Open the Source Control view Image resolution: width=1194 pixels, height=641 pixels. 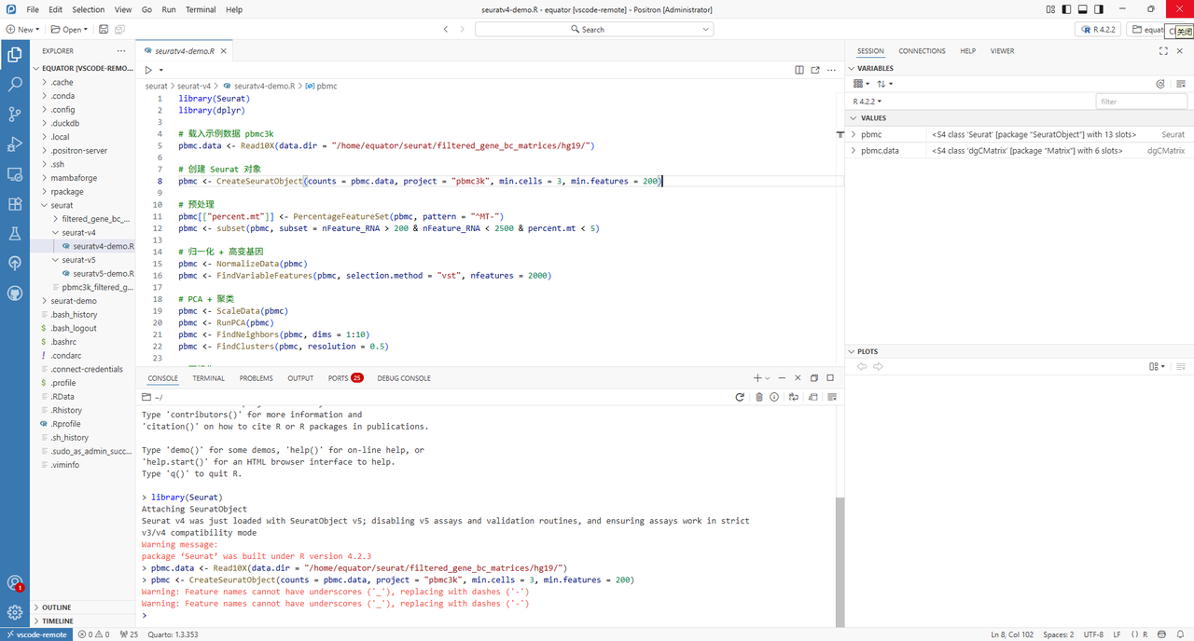coord(15,115)
